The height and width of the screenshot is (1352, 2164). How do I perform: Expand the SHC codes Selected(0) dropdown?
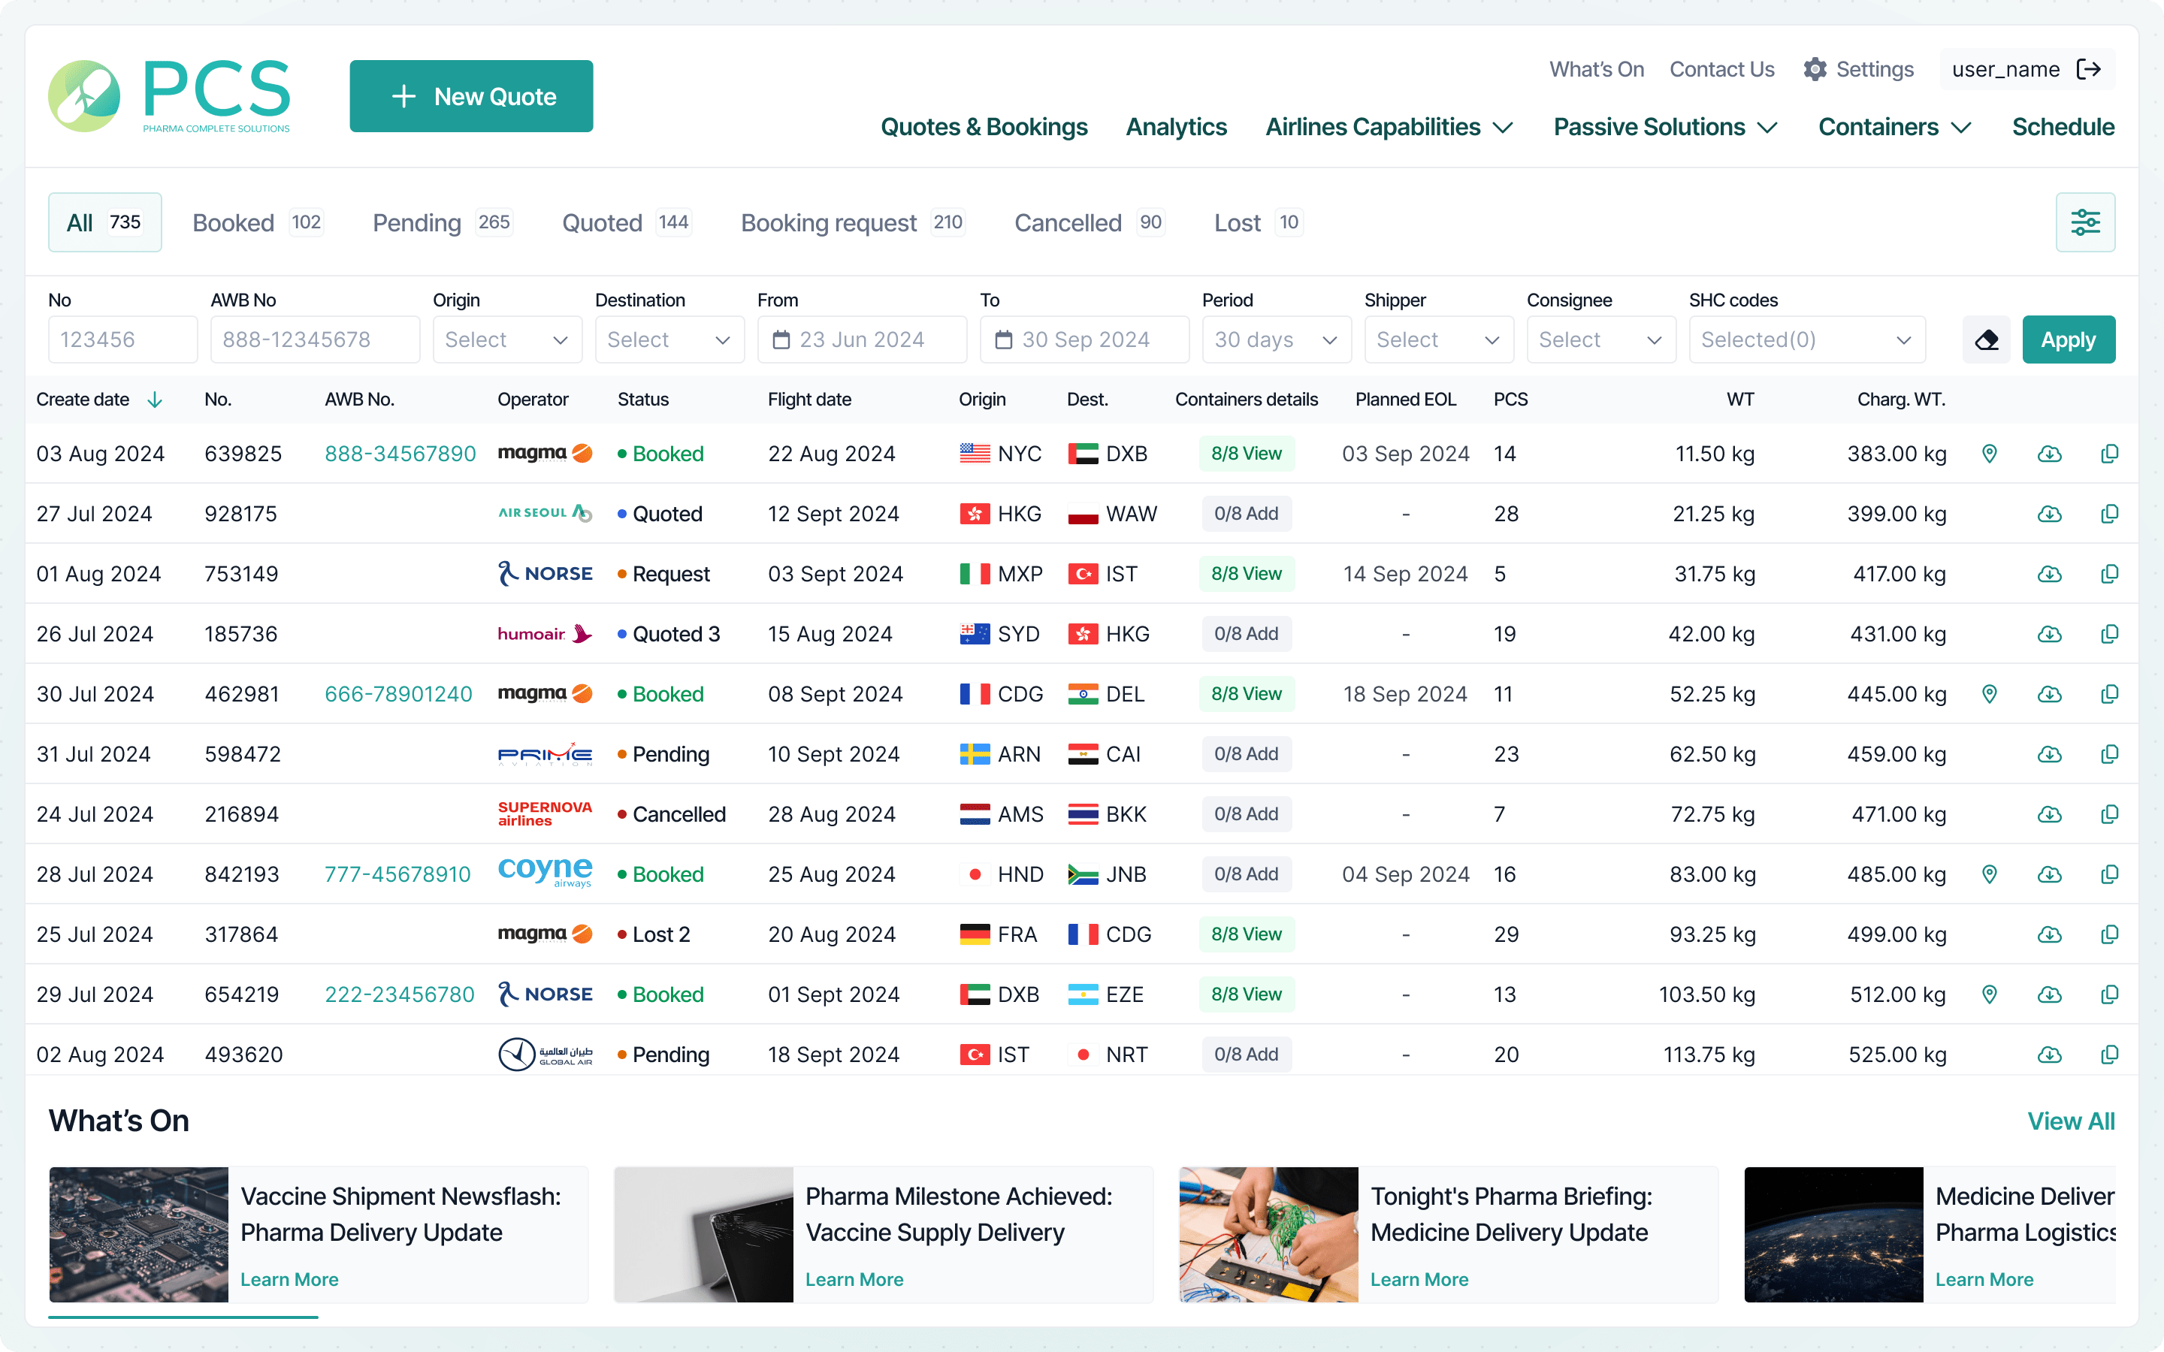[x=1806, y=340]
